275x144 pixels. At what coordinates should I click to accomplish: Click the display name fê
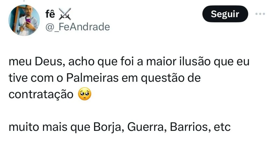pyautogui.click(x=50, y=14)
